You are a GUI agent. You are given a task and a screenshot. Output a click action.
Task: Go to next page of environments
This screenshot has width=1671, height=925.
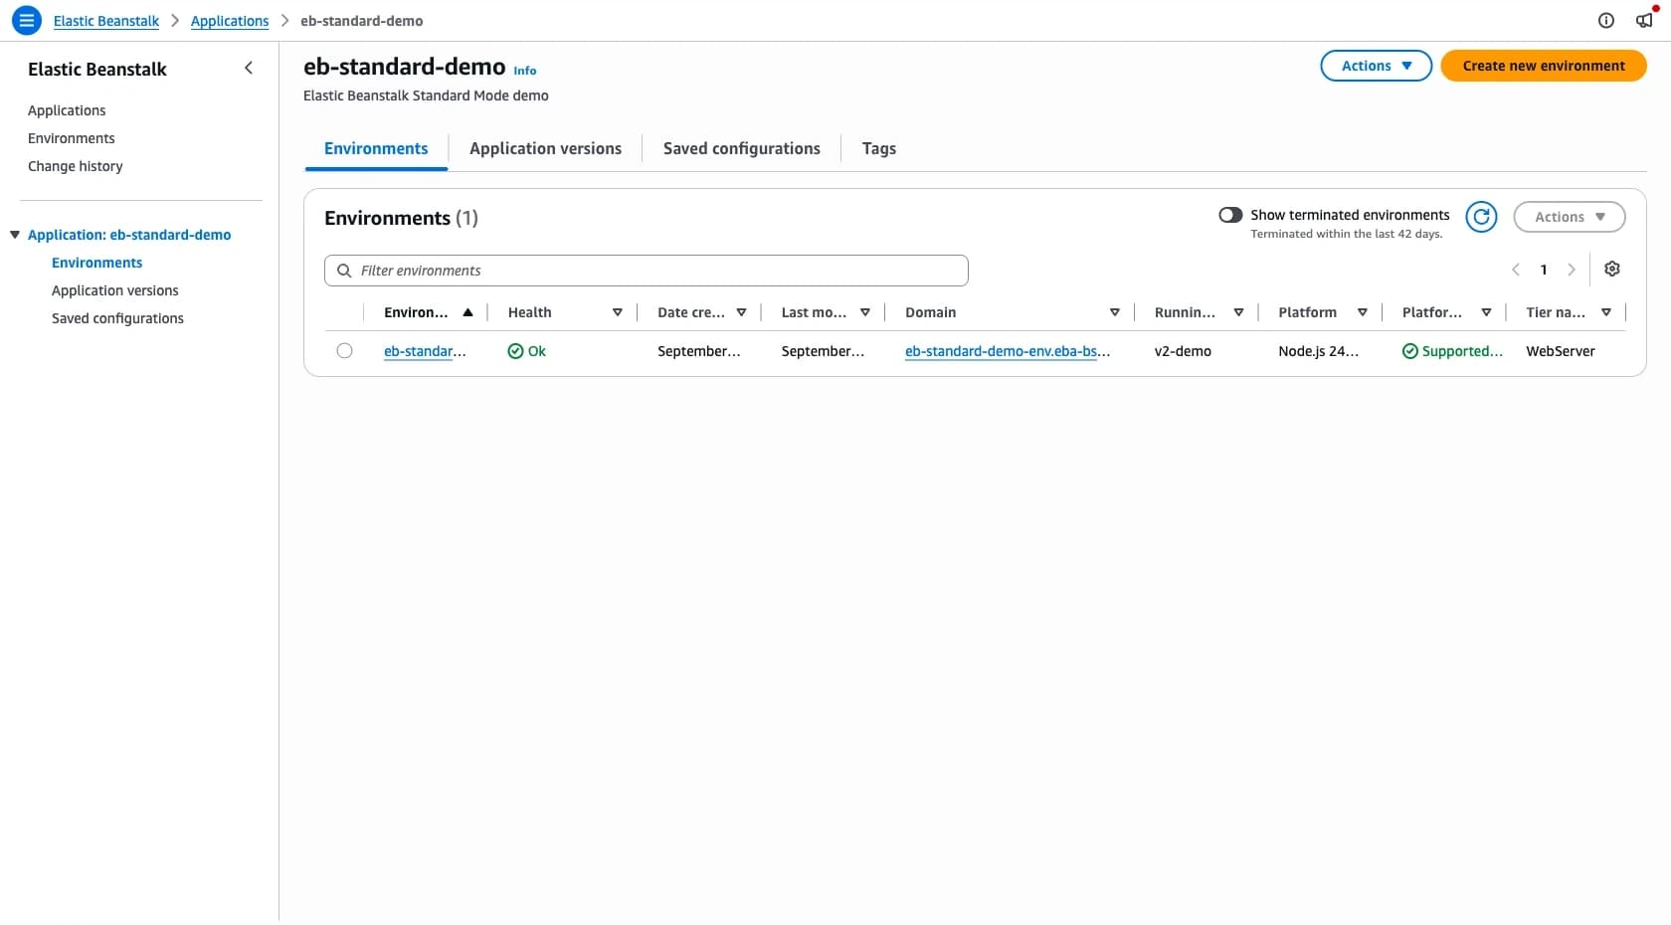click(1572, 270)
